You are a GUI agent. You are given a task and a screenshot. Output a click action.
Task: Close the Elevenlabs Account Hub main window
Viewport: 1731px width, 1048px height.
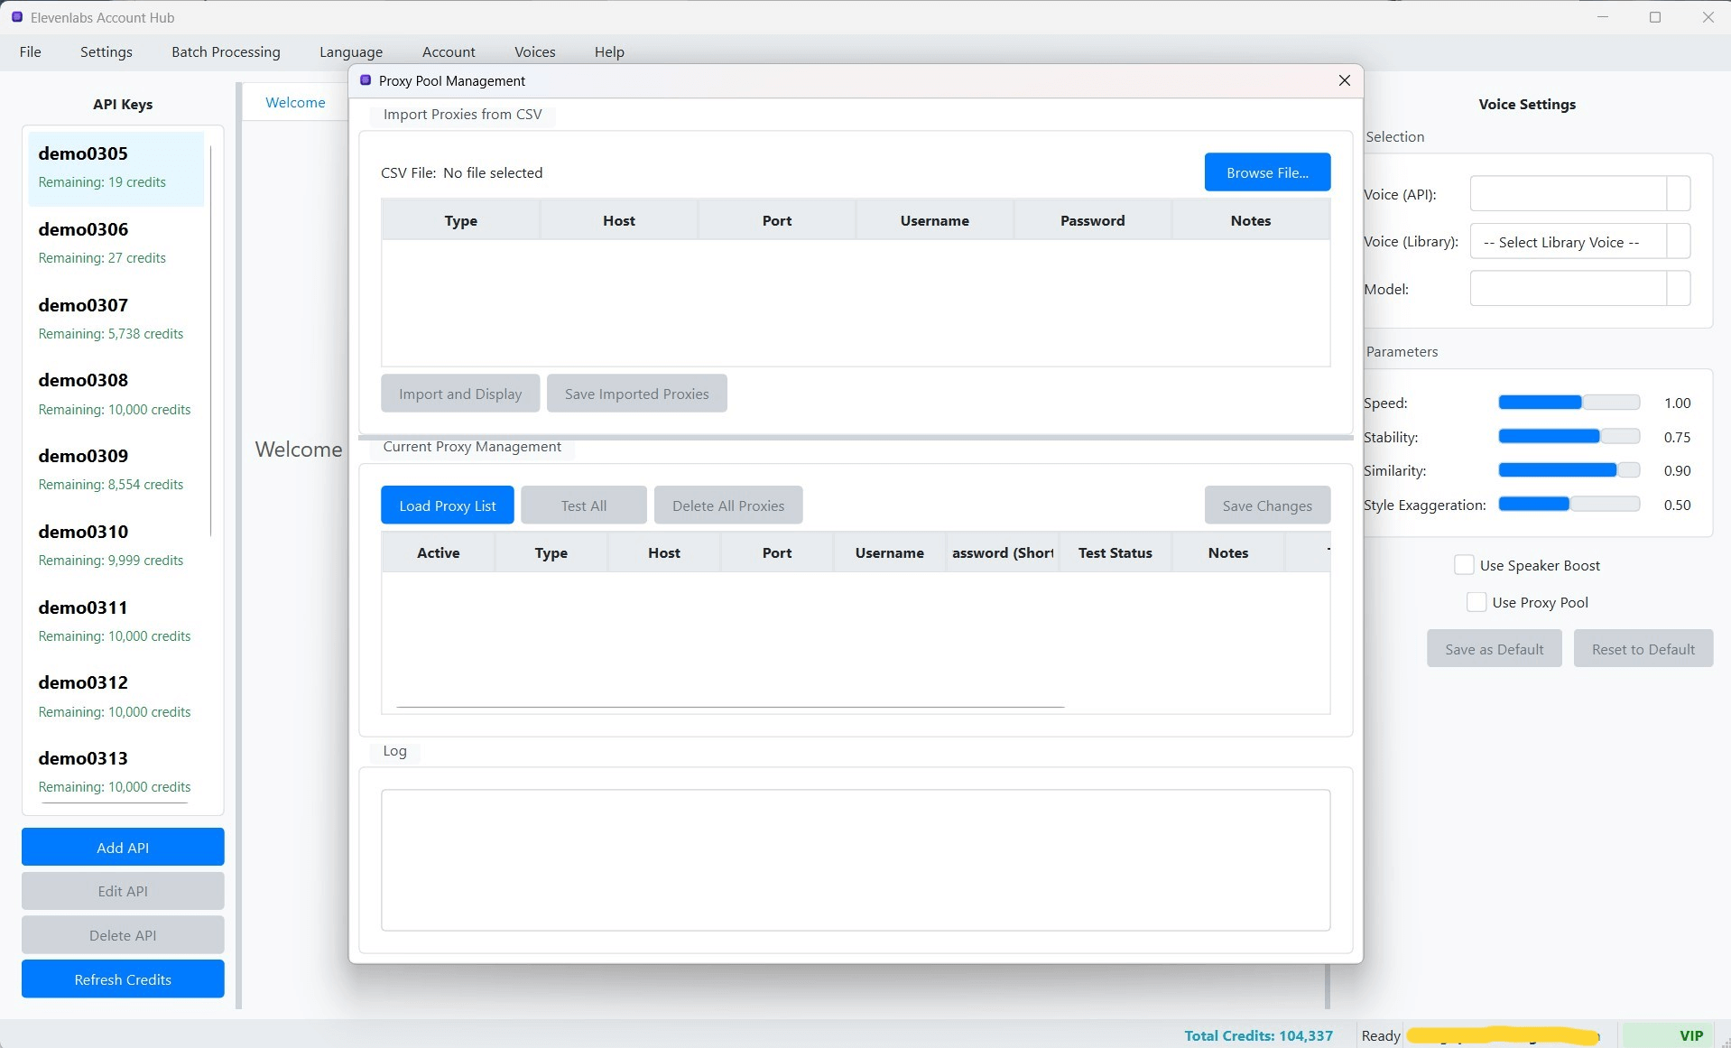tap(1708, 17)
